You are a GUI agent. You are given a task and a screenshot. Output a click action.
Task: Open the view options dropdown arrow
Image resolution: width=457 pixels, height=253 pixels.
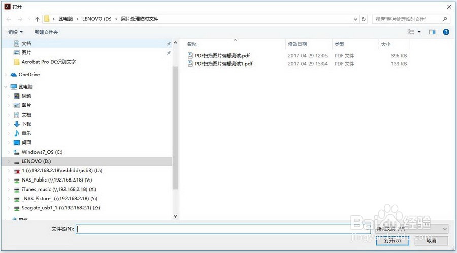point(419,32)
